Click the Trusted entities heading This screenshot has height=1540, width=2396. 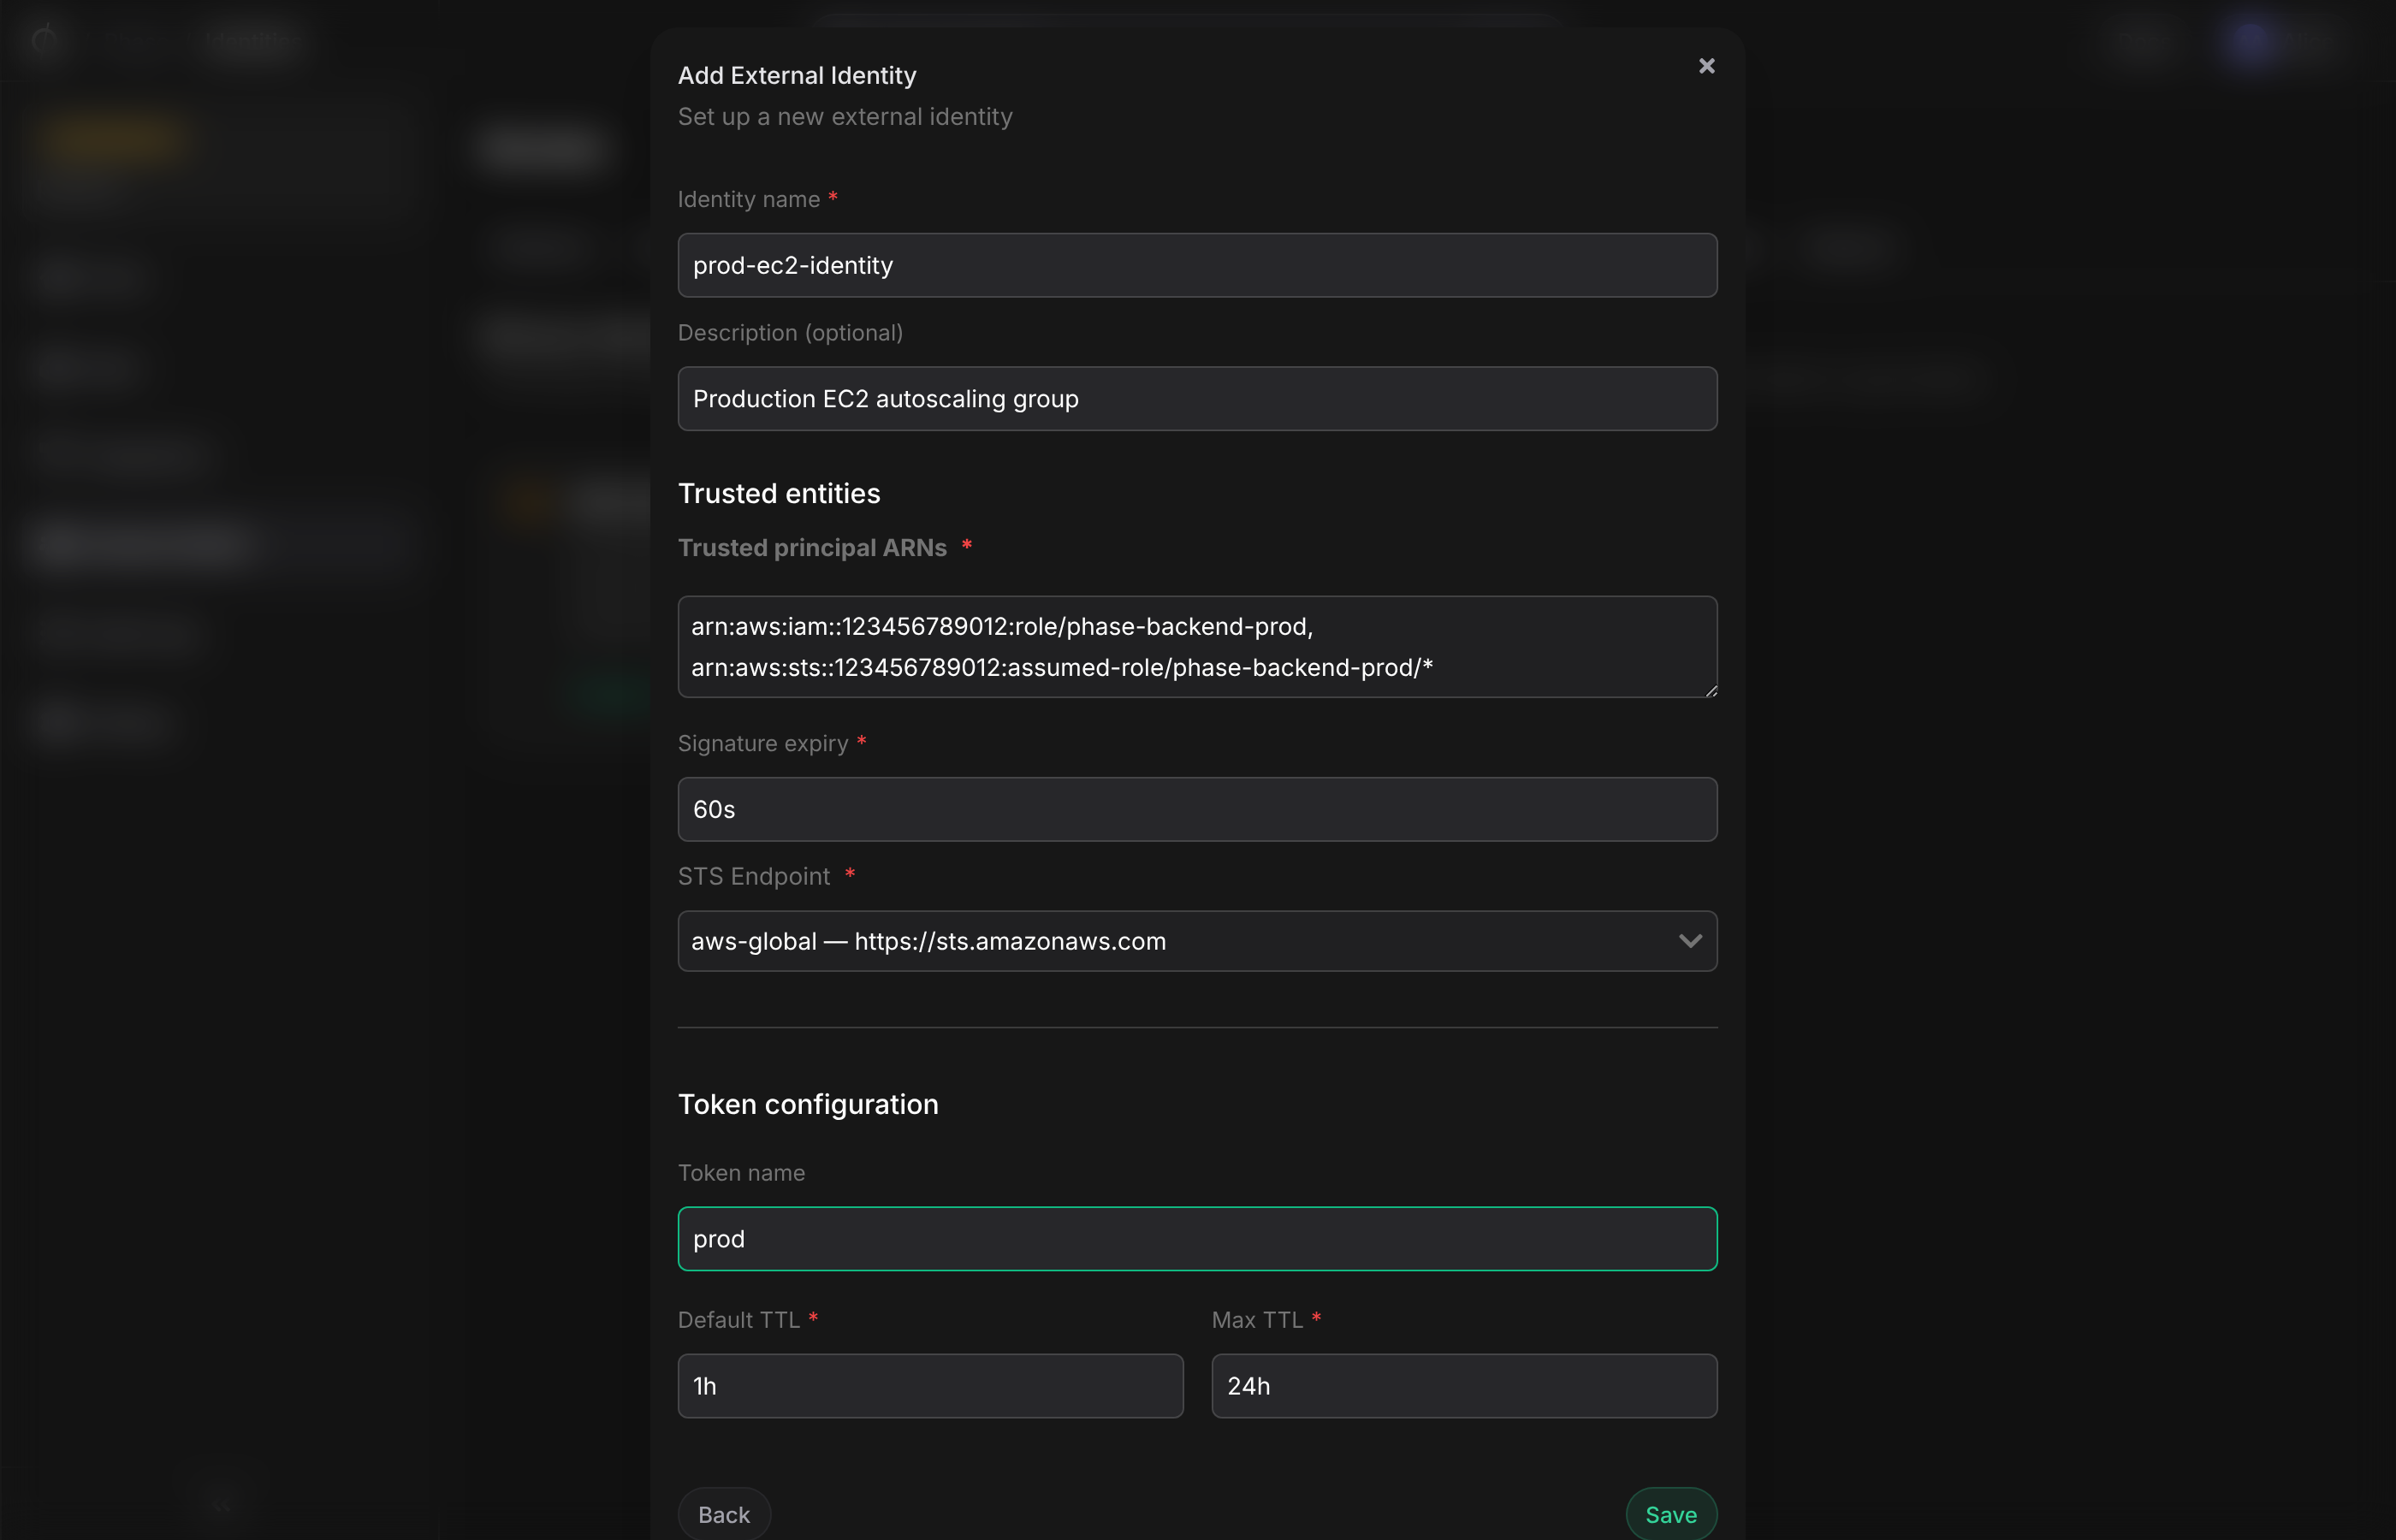click(x=779, y=494)
